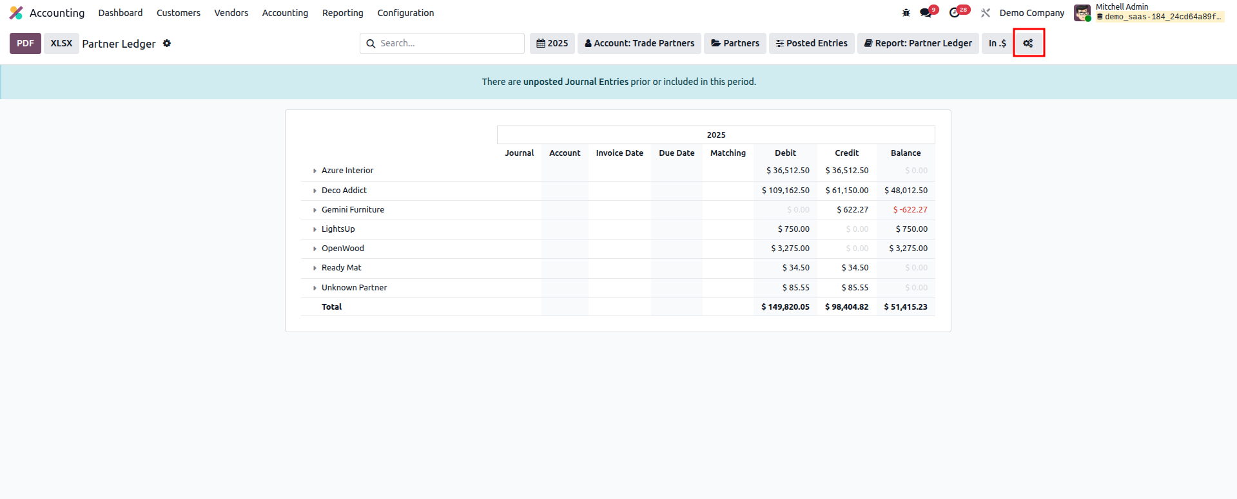Screen dimensions: 1237x499
Task: Click the Invoice Date column header
Action: click(x=619, y=153)
